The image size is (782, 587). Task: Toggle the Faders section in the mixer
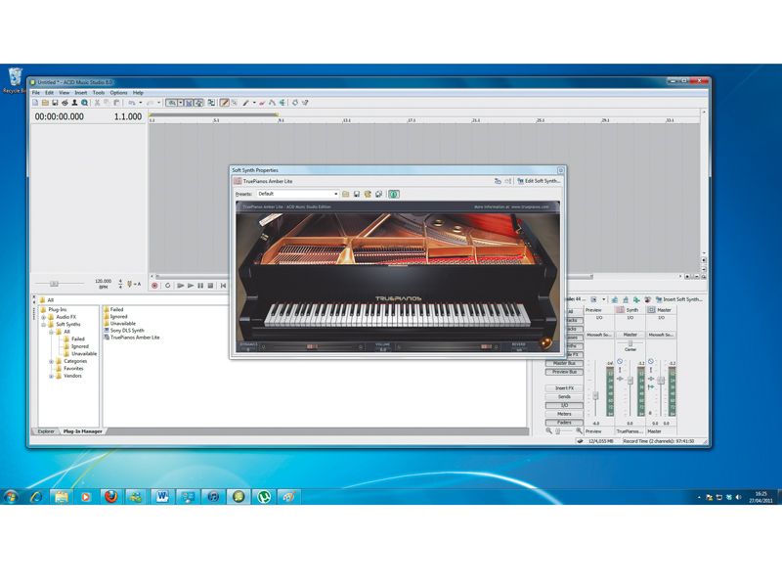tap(564, 423)
